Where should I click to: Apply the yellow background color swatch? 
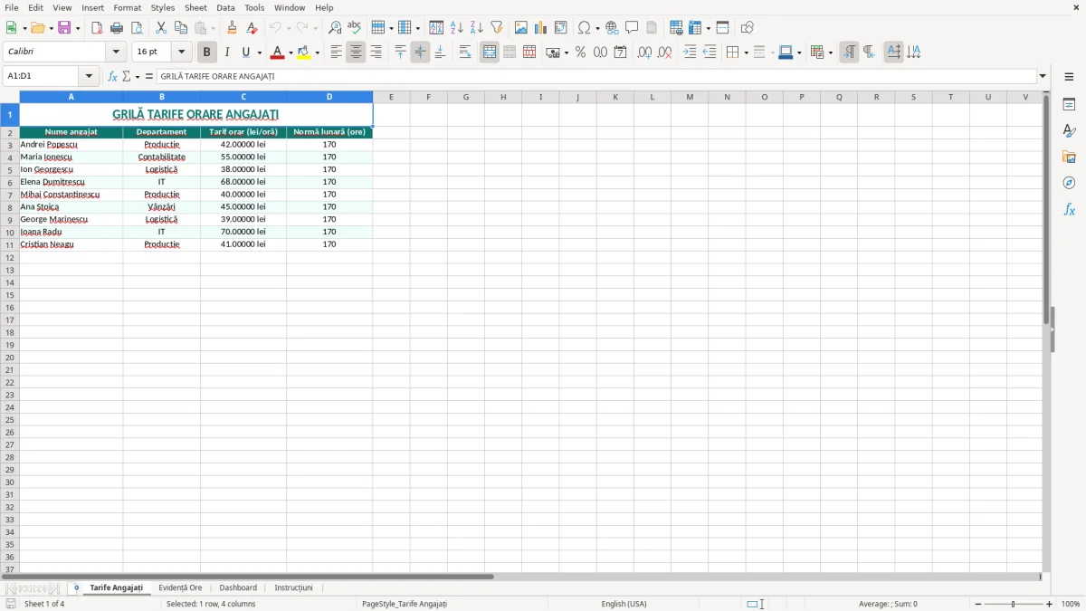[304, 53]
